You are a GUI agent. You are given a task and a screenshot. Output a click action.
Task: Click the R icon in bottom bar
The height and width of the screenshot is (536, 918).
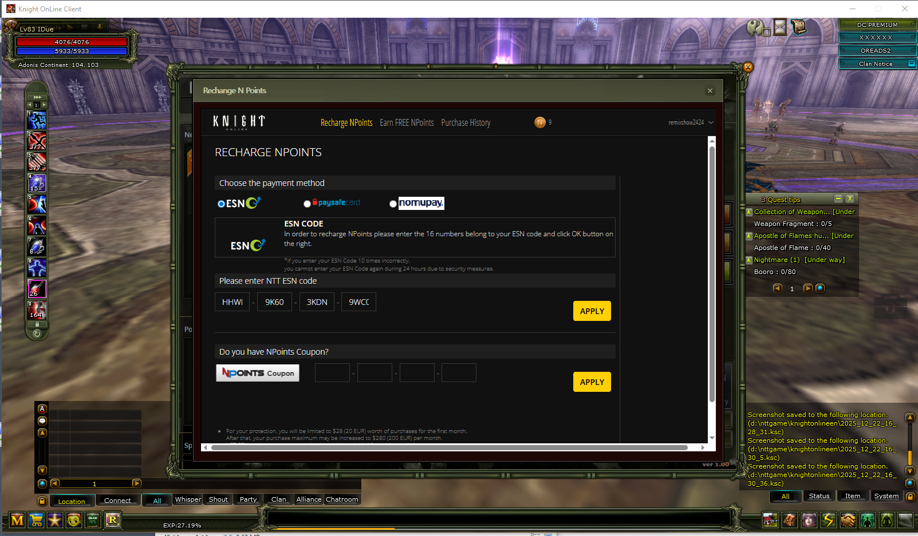tap(112, 520)
